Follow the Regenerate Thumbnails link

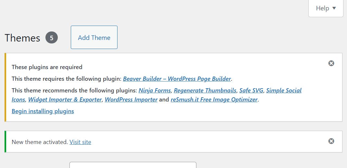pyautogui.click(x=205, y=90)
